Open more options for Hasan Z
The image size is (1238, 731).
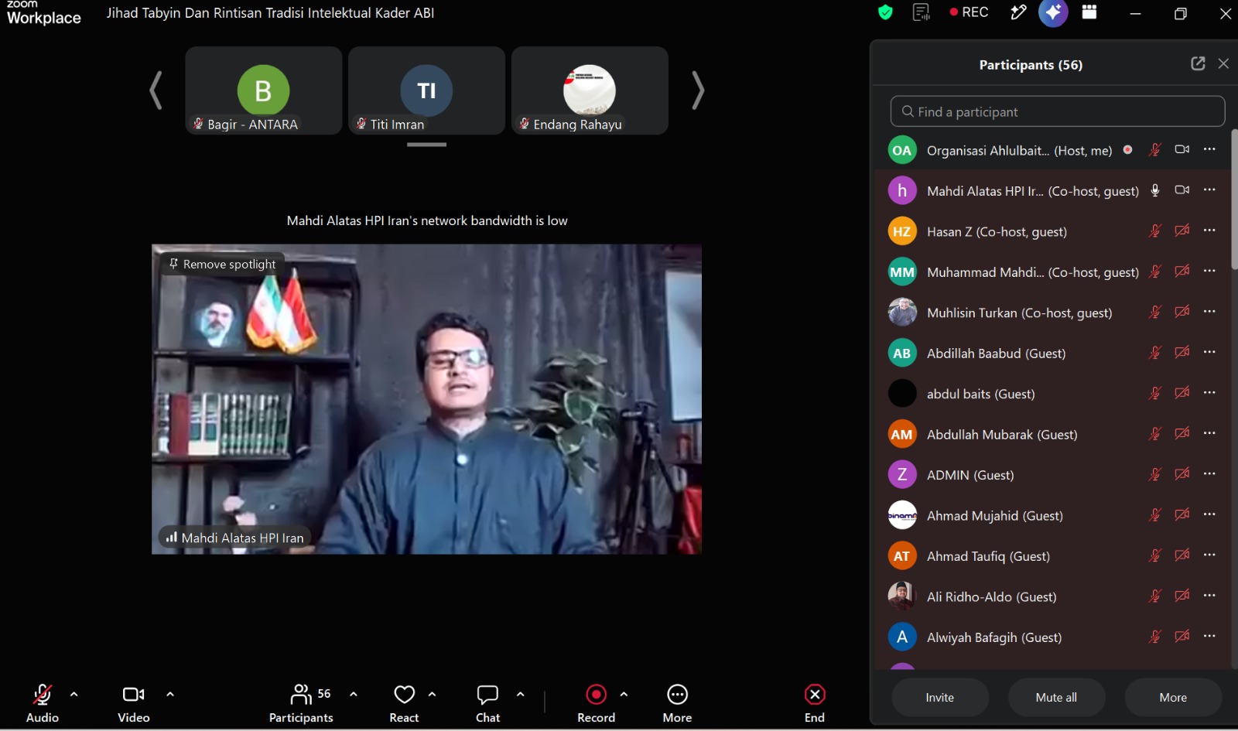[x=1209, y=231]
